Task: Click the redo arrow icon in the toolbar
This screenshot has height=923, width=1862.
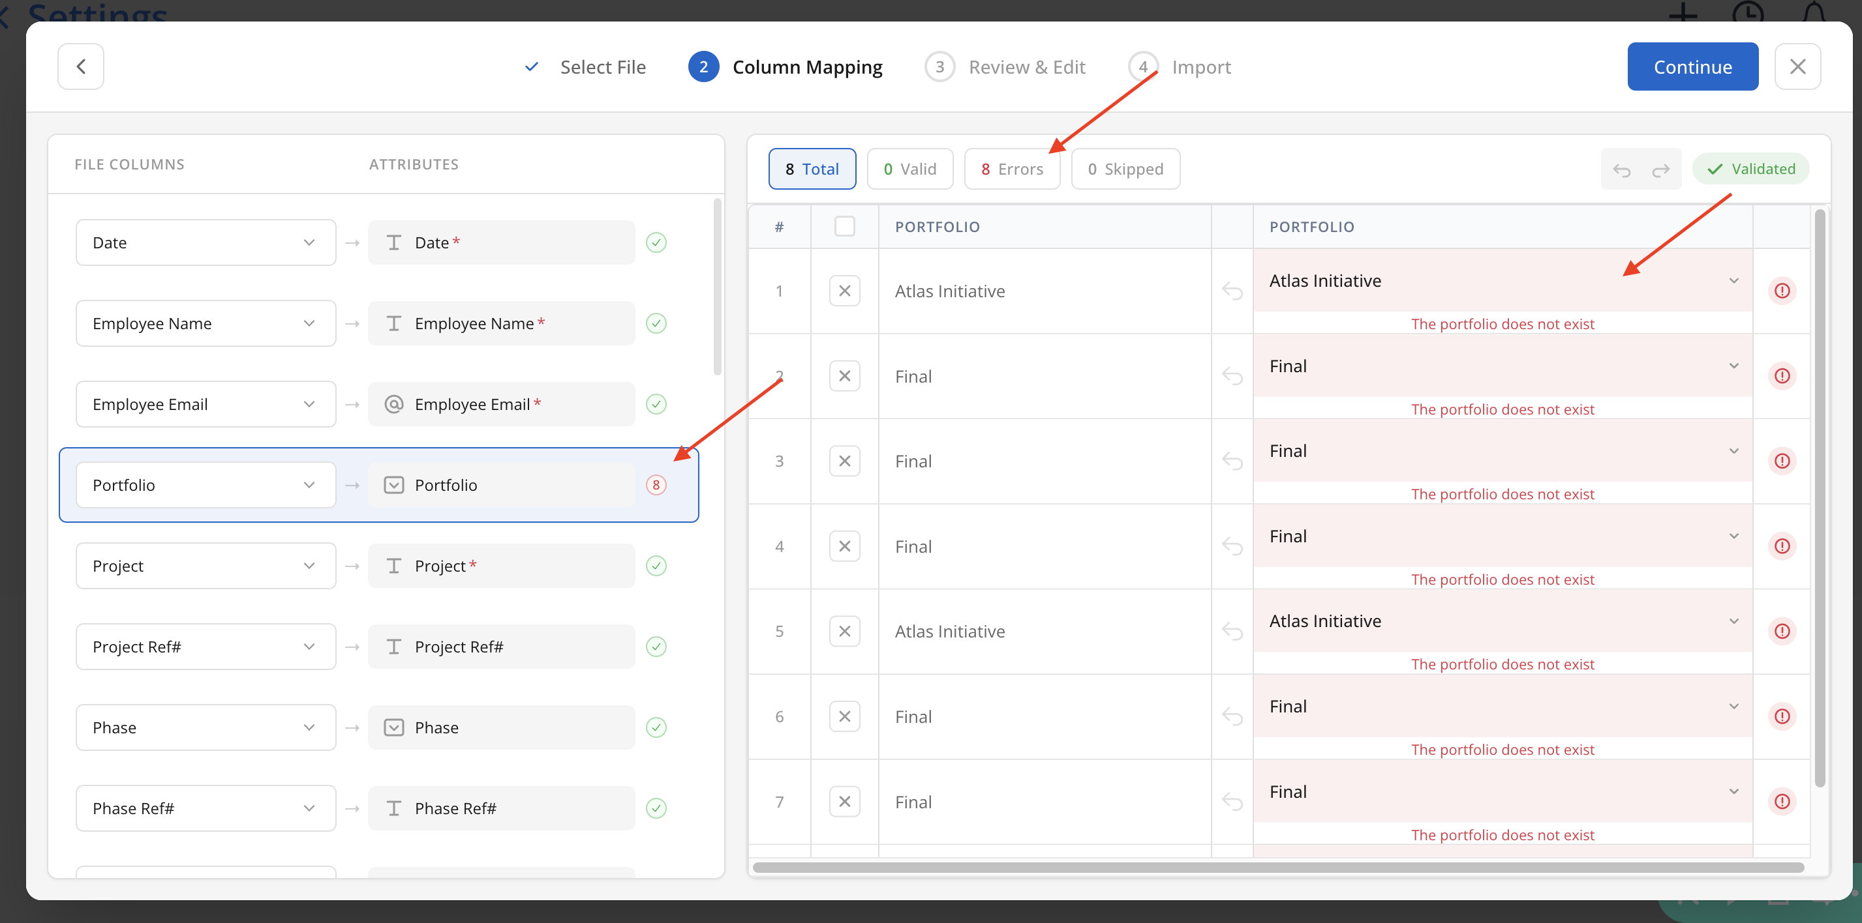Action: click(1660, 169)
